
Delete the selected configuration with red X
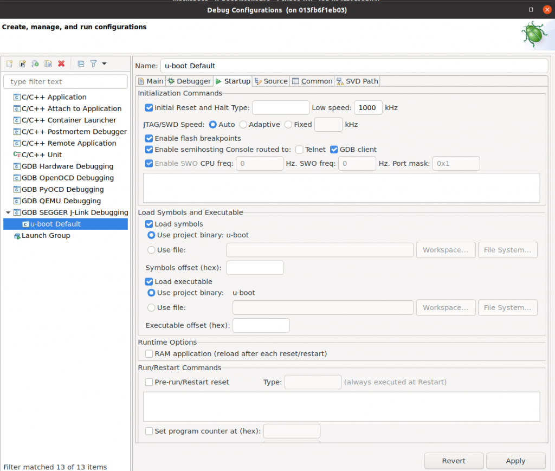coord(61,64)
